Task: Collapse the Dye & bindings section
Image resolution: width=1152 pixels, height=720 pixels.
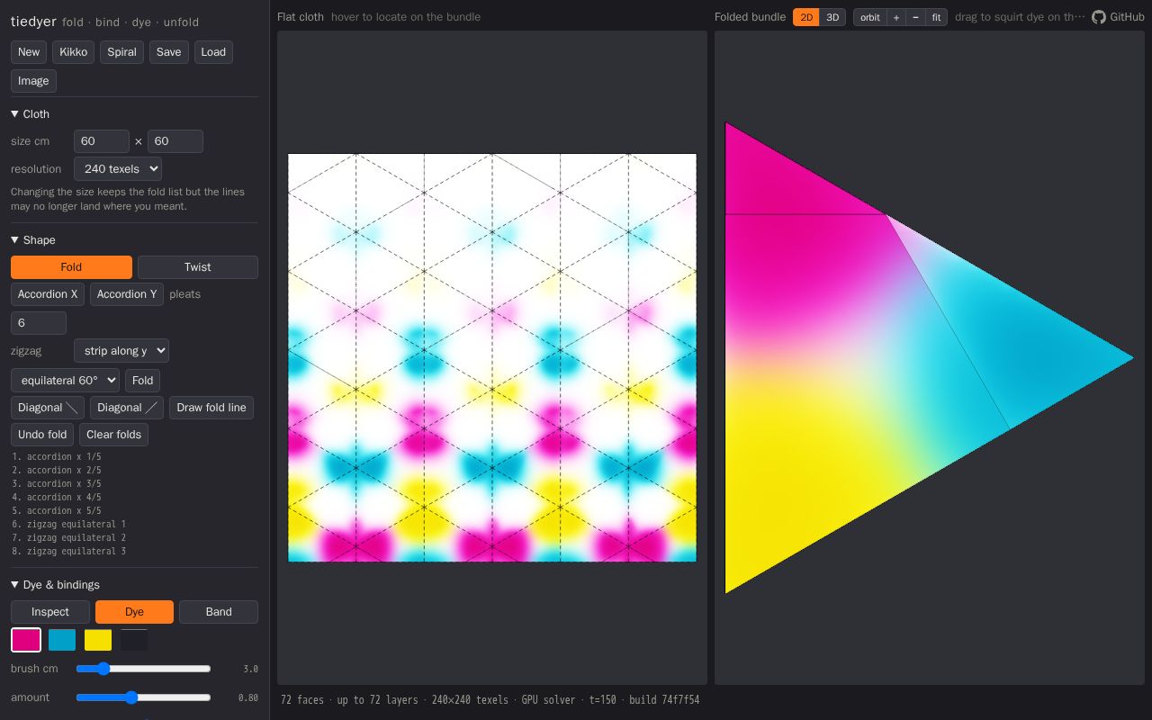Action: 56,585
